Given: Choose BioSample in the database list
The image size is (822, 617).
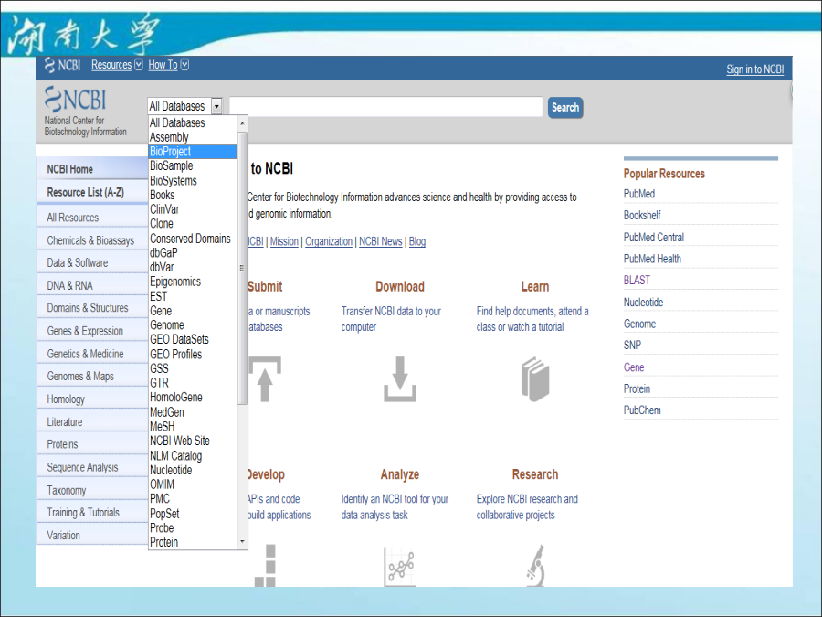Looking at the screenshot, I should [193, 165].
